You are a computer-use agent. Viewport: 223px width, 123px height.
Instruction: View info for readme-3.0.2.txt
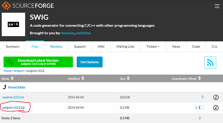click(216, 97)
